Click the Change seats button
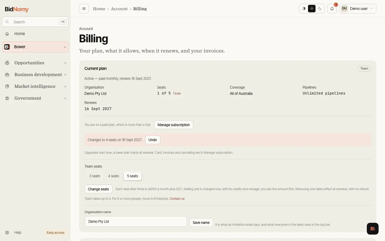The image size is (385, 241). 98,189
